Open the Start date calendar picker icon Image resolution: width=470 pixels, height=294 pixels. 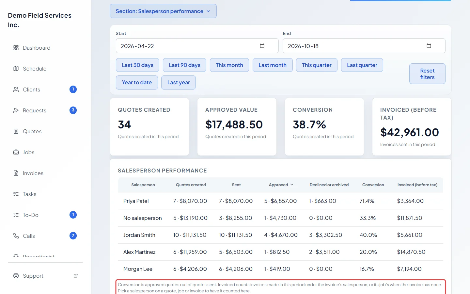pyautogui.click(x=262, y=46)
